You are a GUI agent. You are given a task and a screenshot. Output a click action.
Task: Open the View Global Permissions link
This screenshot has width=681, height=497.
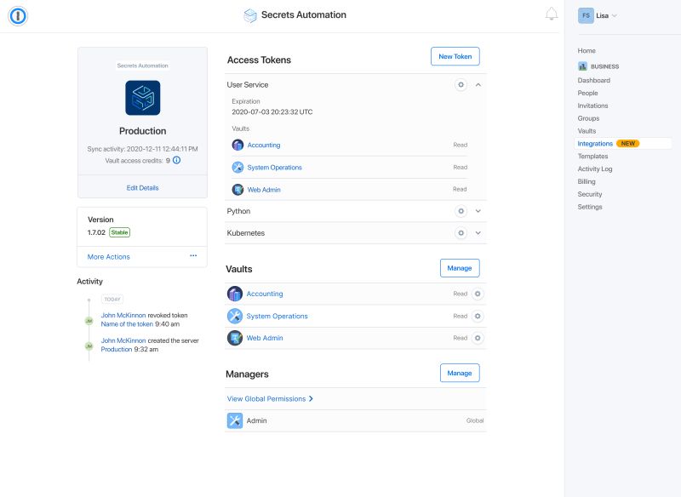point(266,398)
